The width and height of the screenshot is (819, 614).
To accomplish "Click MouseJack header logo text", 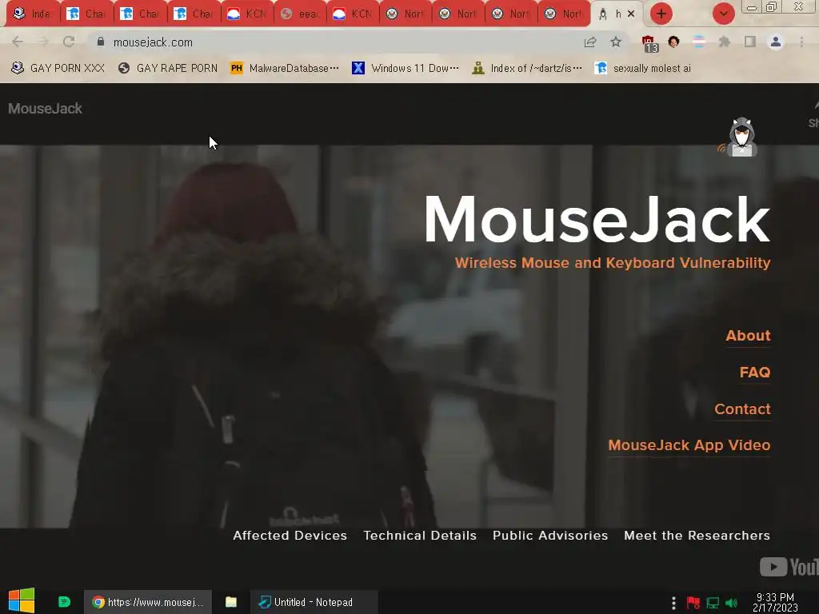I will tap(45, 109).
